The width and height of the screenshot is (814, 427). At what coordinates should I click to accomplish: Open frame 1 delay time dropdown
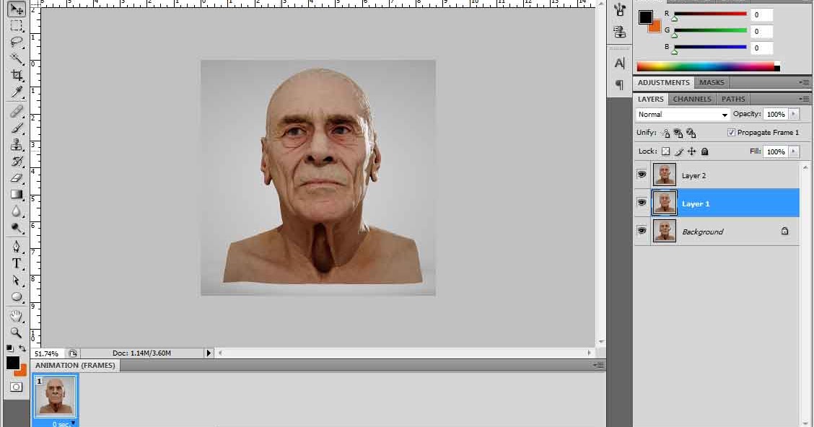[x=62, y=423]
